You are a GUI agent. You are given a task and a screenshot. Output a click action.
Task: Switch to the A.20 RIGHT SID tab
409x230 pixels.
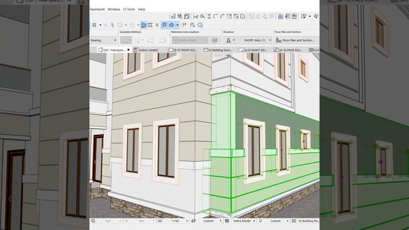coord(253,50)
